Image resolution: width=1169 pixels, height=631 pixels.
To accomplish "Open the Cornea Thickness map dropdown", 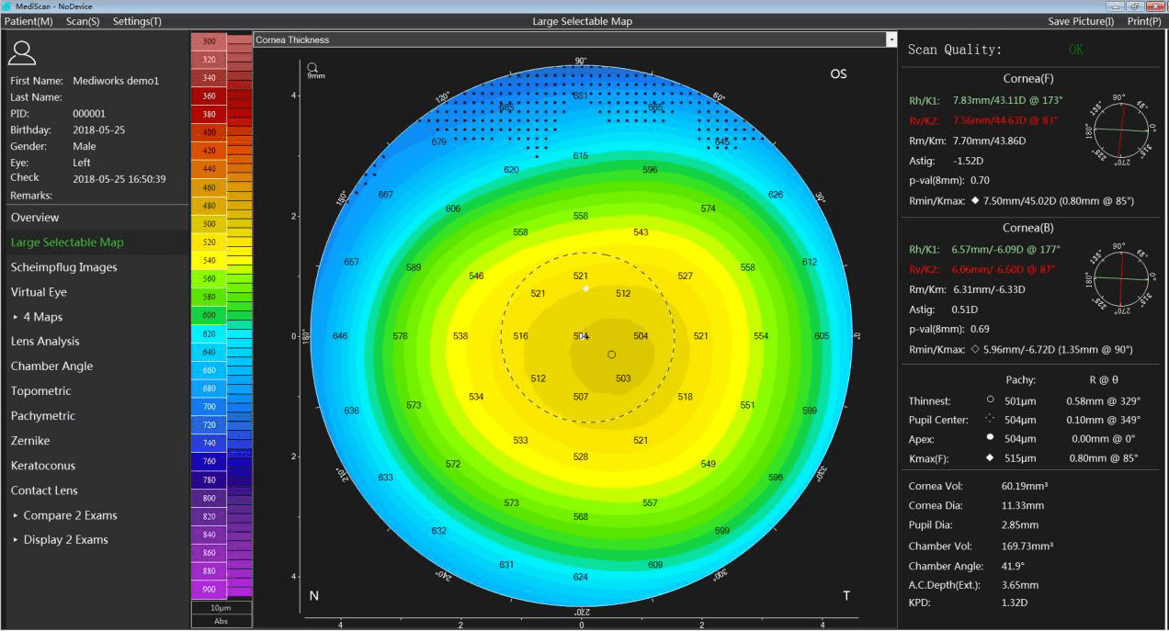I will (x=891, y=39).
